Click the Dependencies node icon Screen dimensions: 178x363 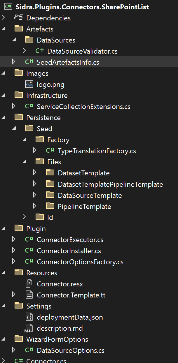[x=19, y=18]
